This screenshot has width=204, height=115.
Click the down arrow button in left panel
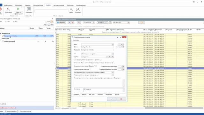tap(52, 25)
